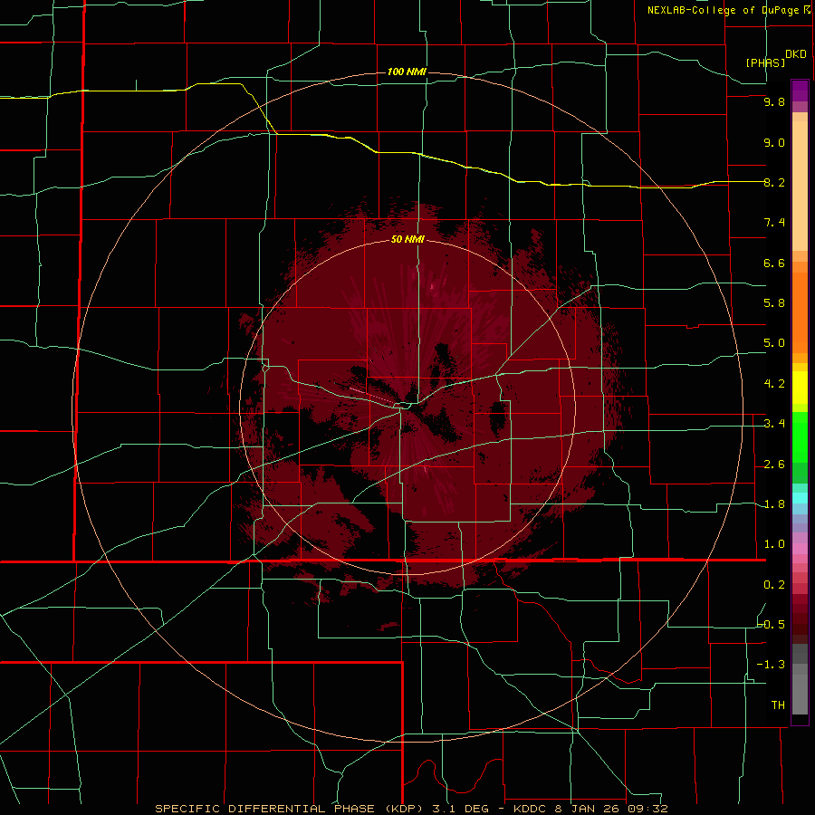Screen dimensions: 815x815
Task: Pick the pink segment of the color bar
Action: point(800,549)
